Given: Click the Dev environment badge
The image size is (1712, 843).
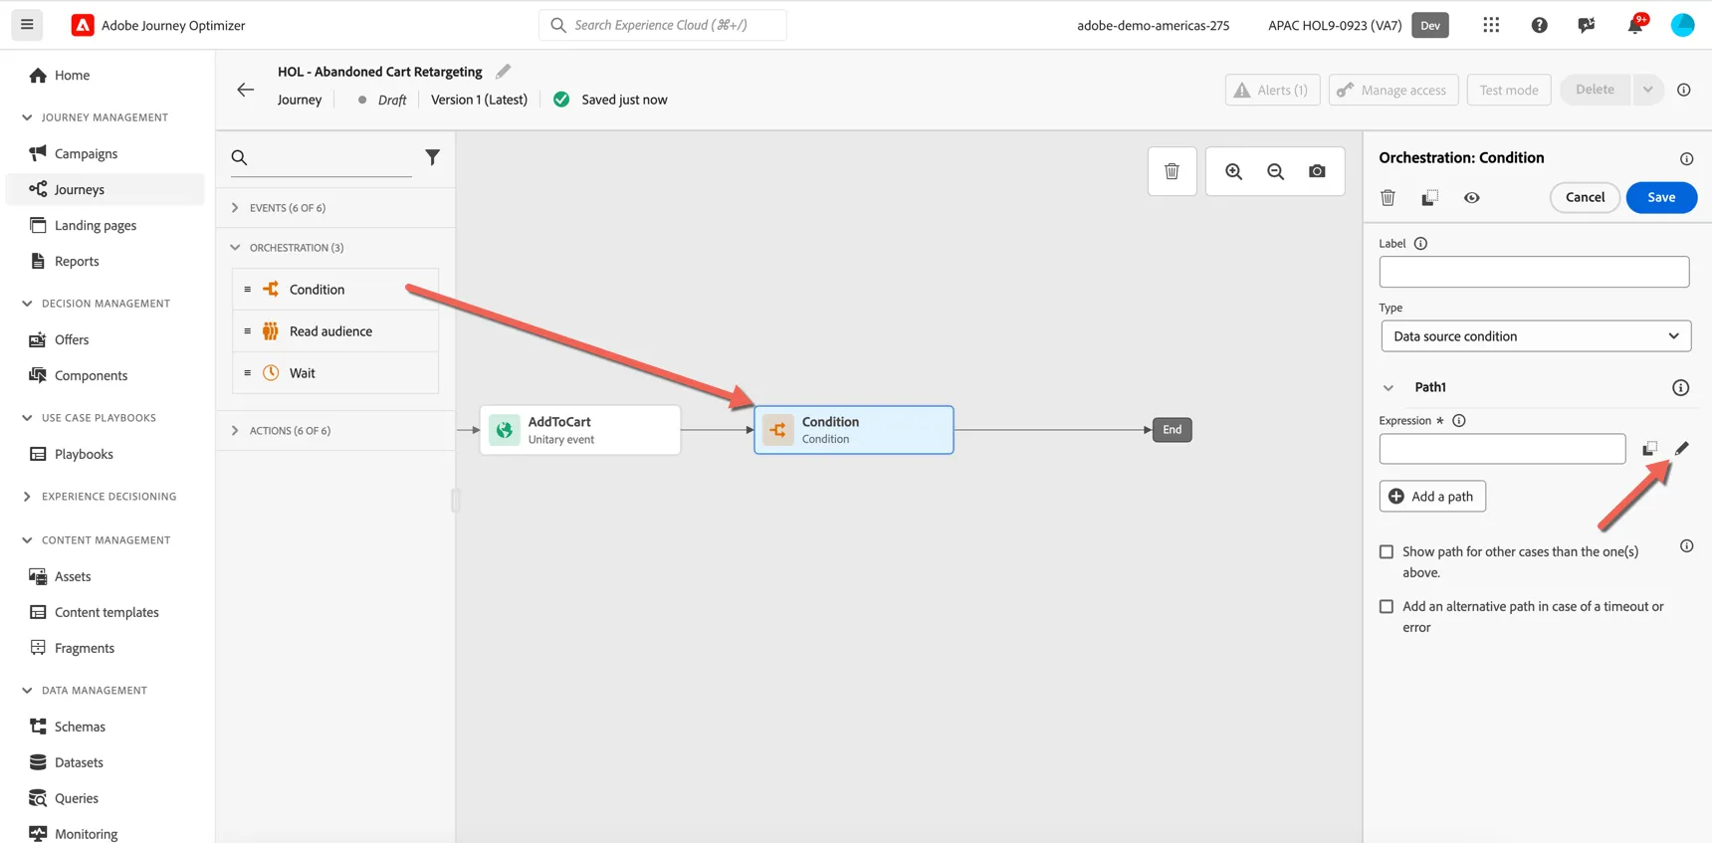Looking at the screenshot, I should point(1429,25).
